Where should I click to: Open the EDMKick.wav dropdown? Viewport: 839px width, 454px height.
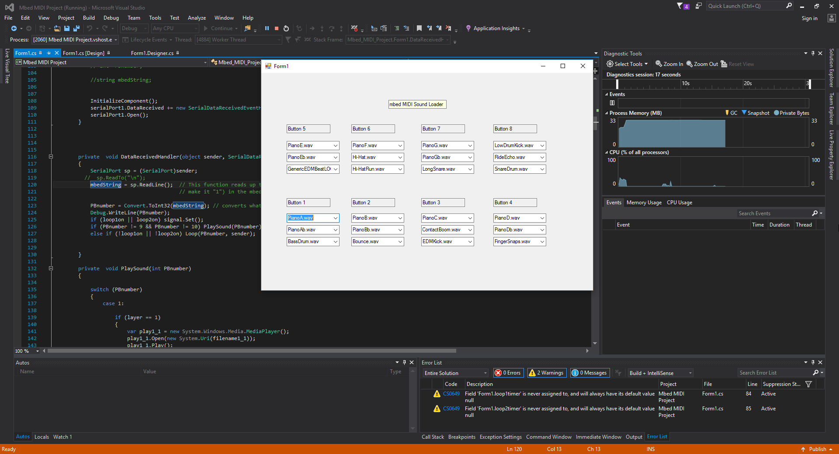click(x=470, y=241)
